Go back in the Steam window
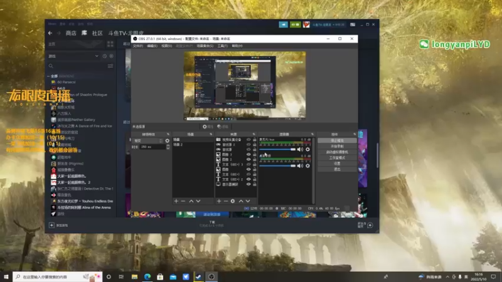The image size is (502, 282). pyautogui.click(x=50, y=33)
